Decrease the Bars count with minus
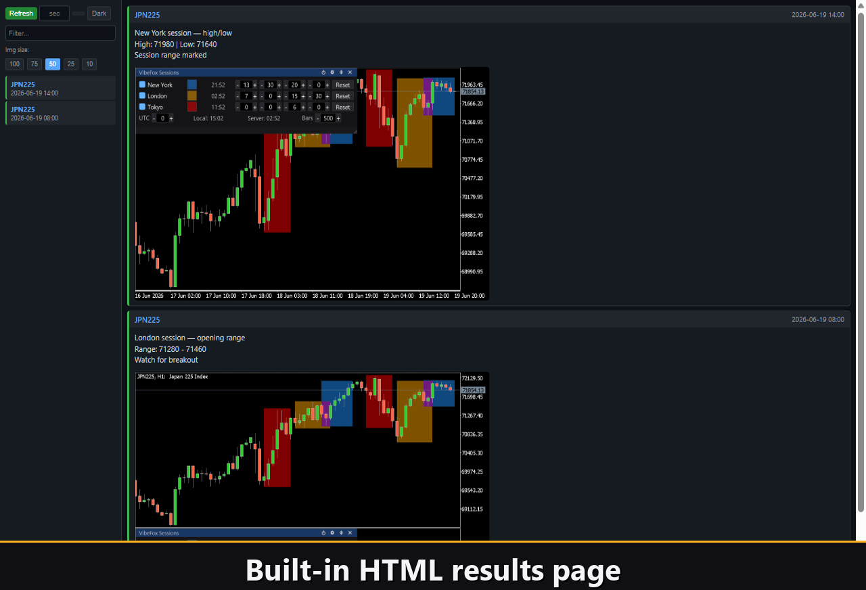Screen dimensions: 866x590 pyautogui.click(x=318, y=118)
